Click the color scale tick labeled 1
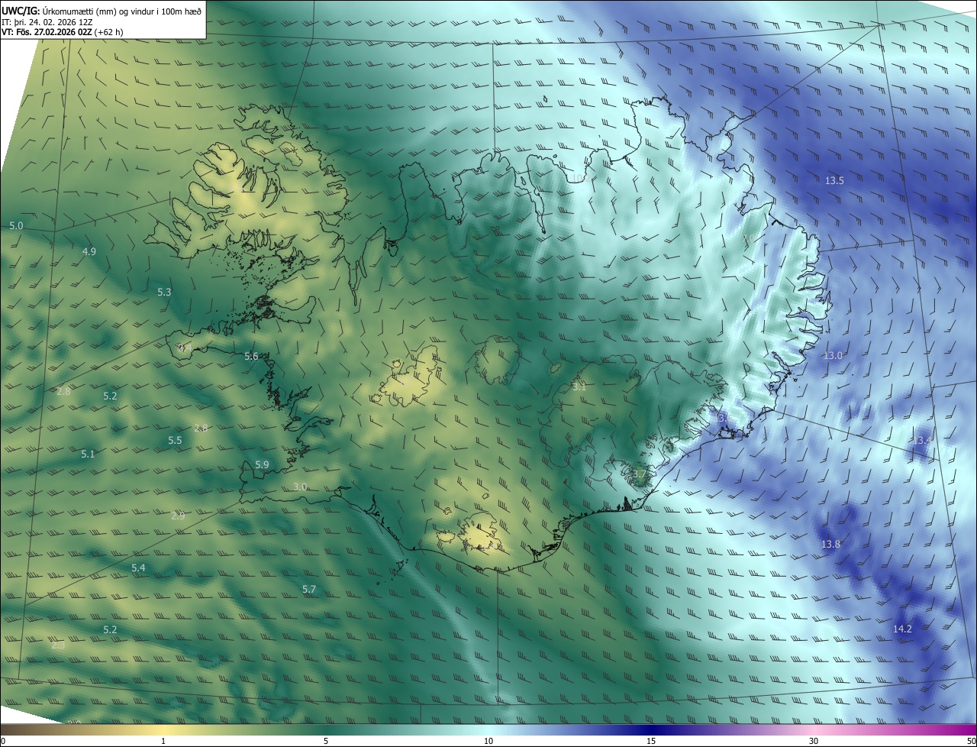The image size is (977, 747). 163,741
